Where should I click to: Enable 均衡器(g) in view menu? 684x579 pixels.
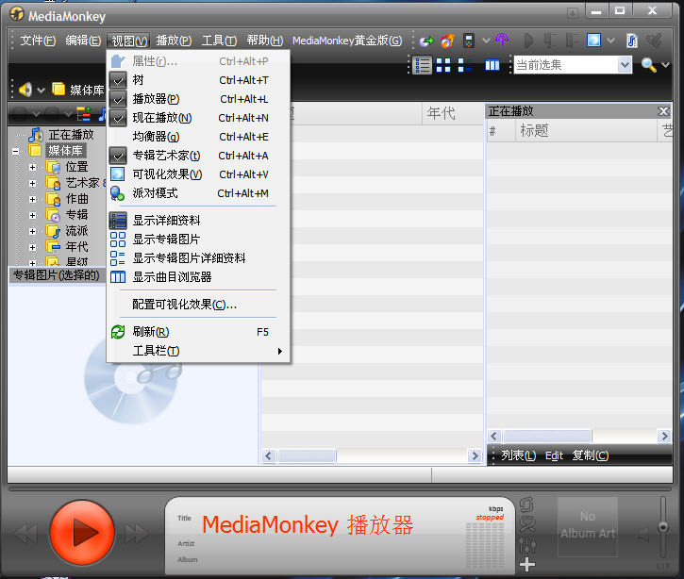pyautogui.click(x=198, y=137)
